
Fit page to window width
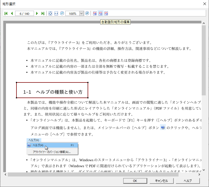56,13
